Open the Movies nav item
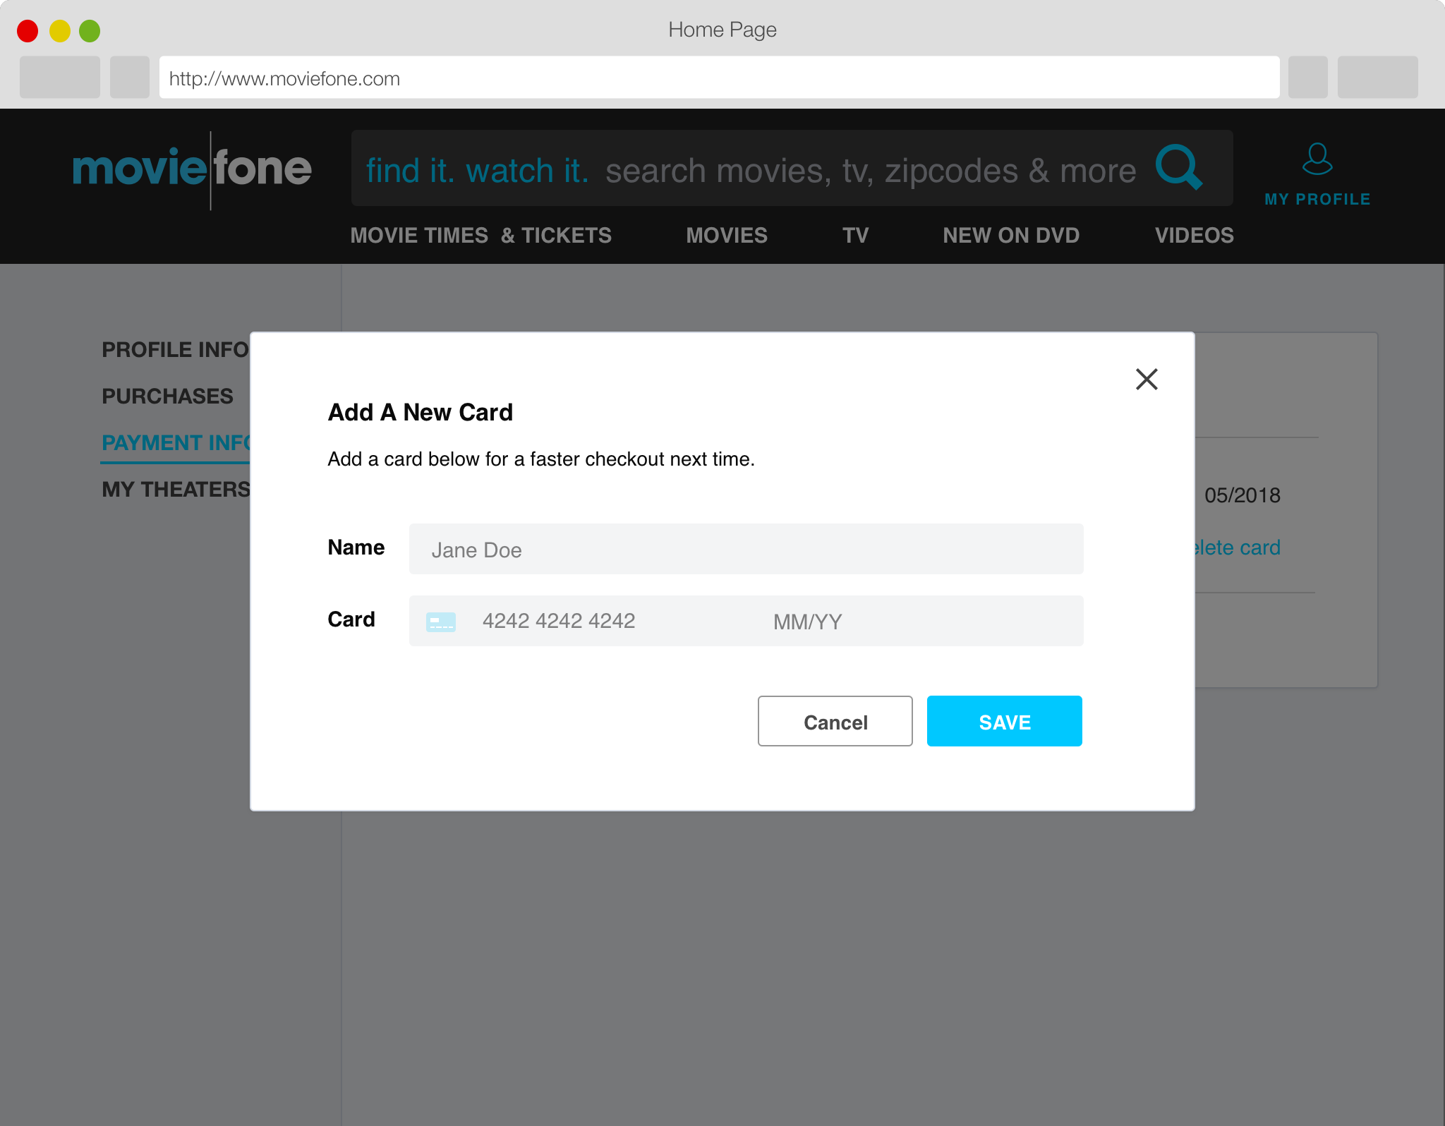1445x1126 pixels. (726, 236)
